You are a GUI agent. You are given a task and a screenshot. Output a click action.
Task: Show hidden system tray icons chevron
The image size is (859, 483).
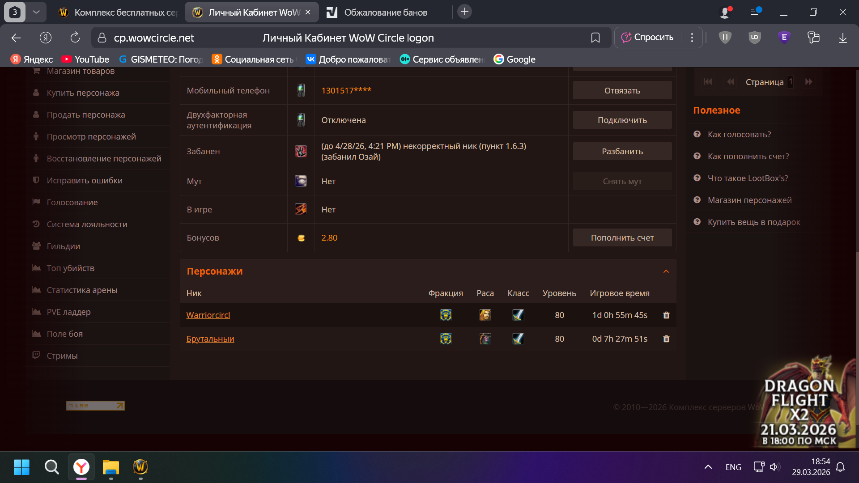[708, 467]
